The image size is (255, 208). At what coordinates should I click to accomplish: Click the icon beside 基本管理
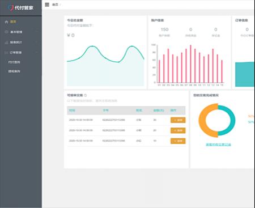pos(6,32)
